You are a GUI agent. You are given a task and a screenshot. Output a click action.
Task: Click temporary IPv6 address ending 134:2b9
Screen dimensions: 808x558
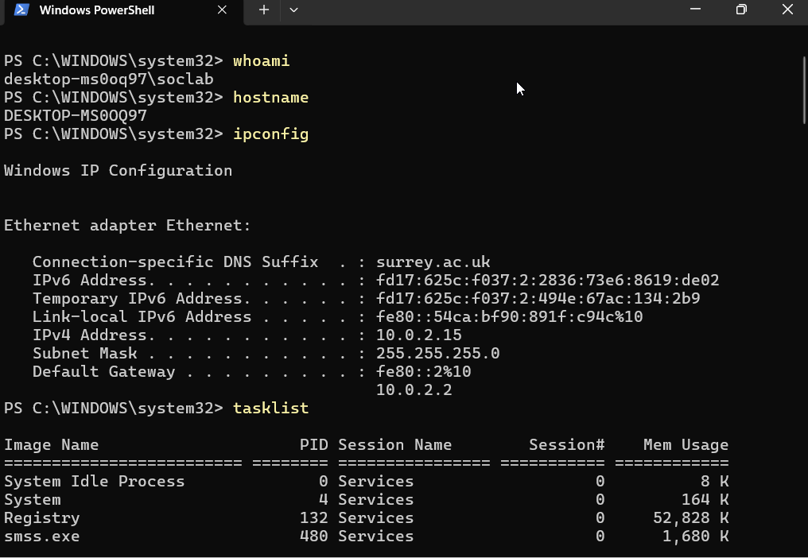[x=538, y=298]
